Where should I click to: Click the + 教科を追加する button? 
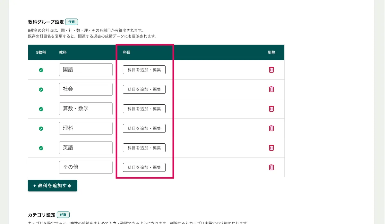(x=53, y=186)
